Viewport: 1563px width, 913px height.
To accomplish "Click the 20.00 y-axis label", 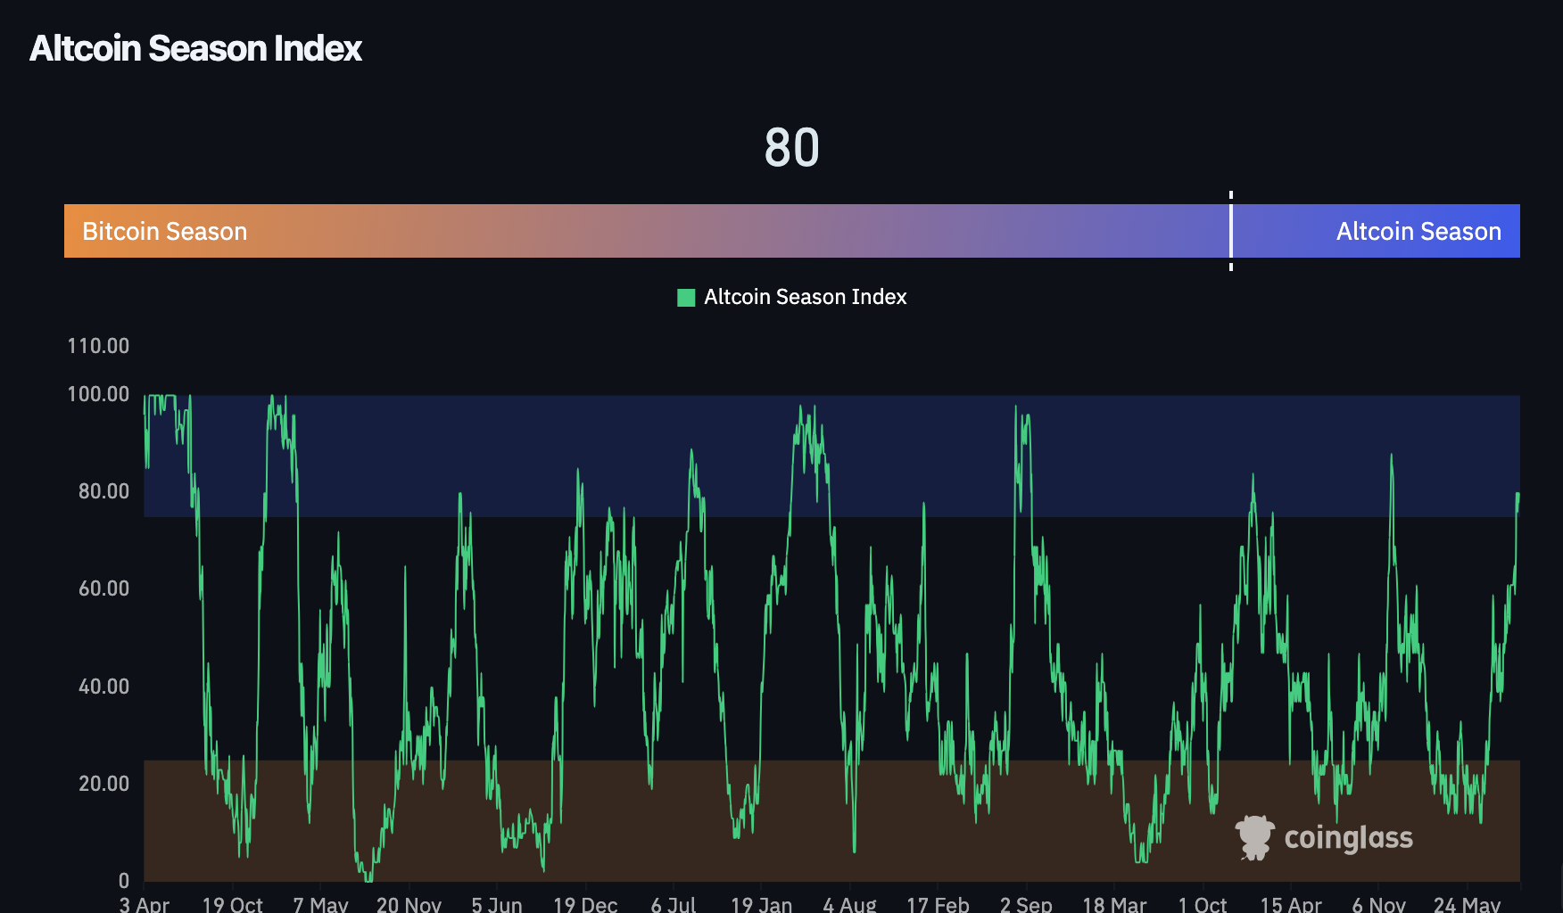I will pyautogui.click(x=103, y=784).
